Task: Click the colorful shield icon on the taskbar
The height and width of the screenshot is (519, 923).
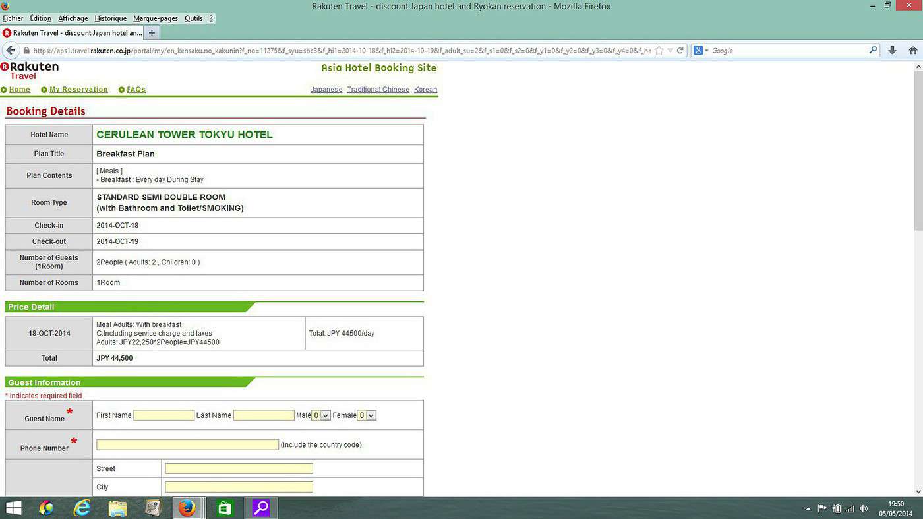Action: click(x=46, y=508)
